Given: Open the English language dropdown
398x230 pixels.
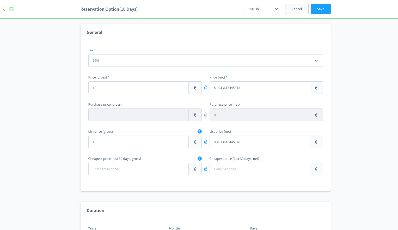Looking at the screenshot, I should (x=264, y=9).
